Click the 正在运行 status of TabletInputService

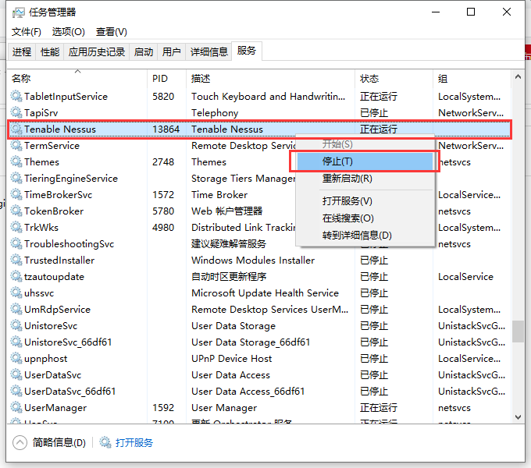point(378,97)
